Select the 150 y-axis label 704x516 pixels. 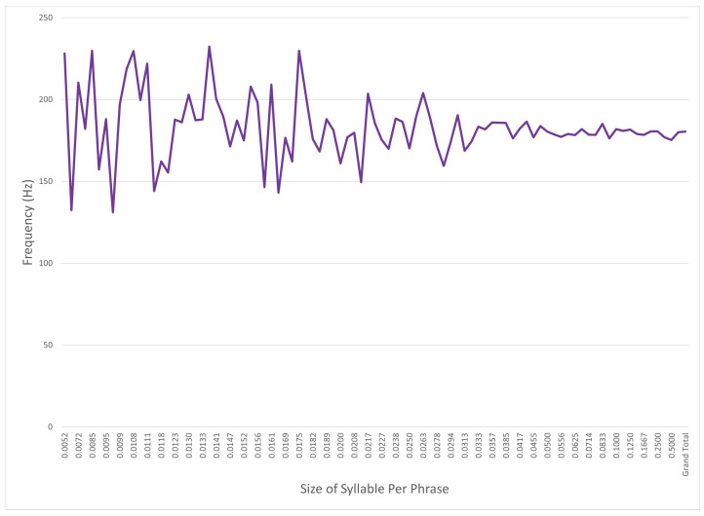pyautogui.click(x=46, y=181)
